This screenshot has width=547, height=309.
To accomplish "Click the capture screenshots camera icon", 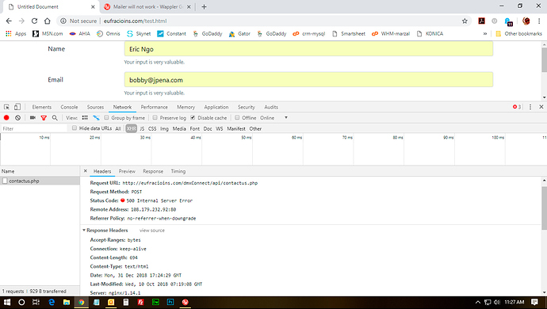I will point(33,118).
